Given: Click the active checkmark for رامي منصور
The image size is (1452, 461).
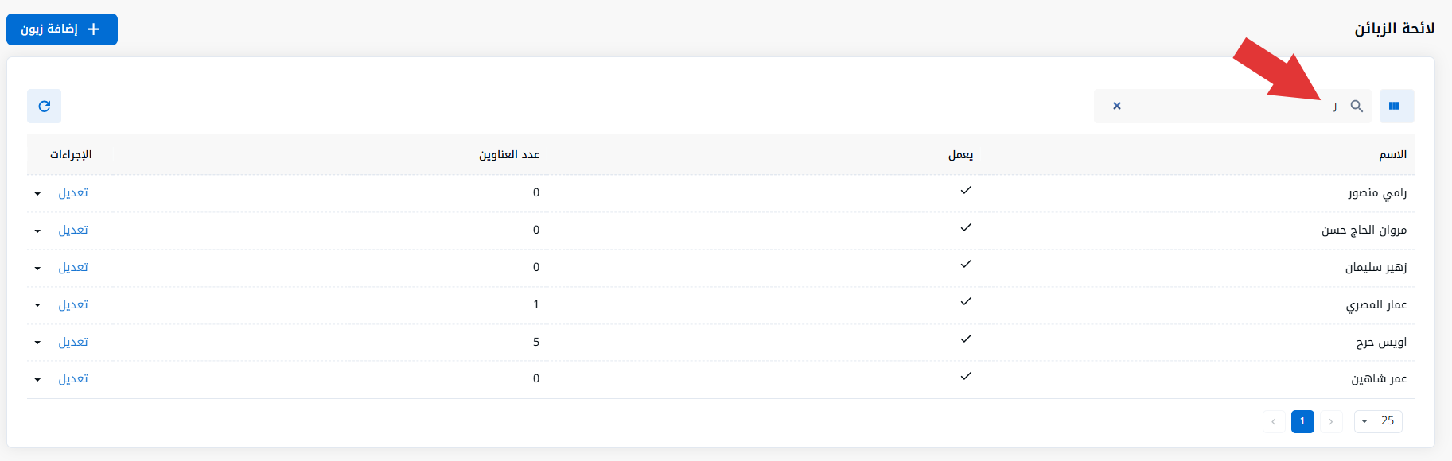Looking at the screenshot, I should [966, 190].
